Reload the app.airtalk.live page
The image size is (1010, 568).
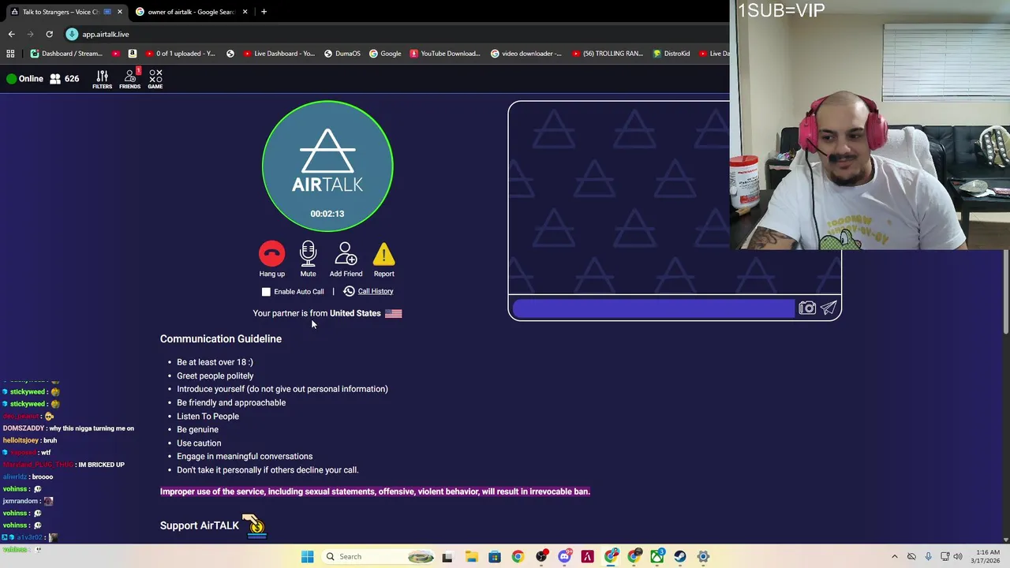click(x=49, y=34)
